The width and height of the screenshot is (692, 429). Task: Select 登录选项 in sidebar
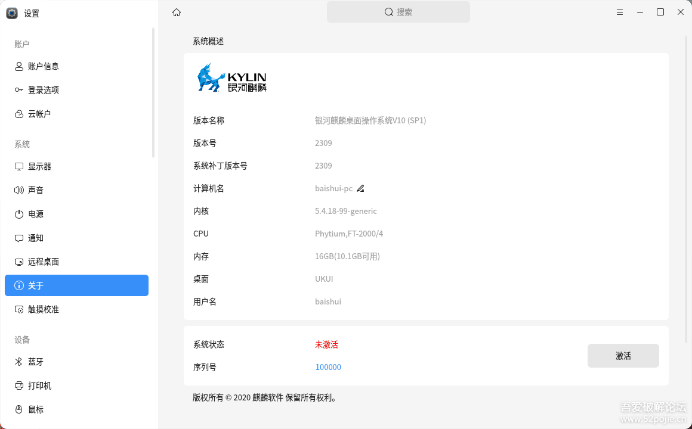tap(77, 90)
